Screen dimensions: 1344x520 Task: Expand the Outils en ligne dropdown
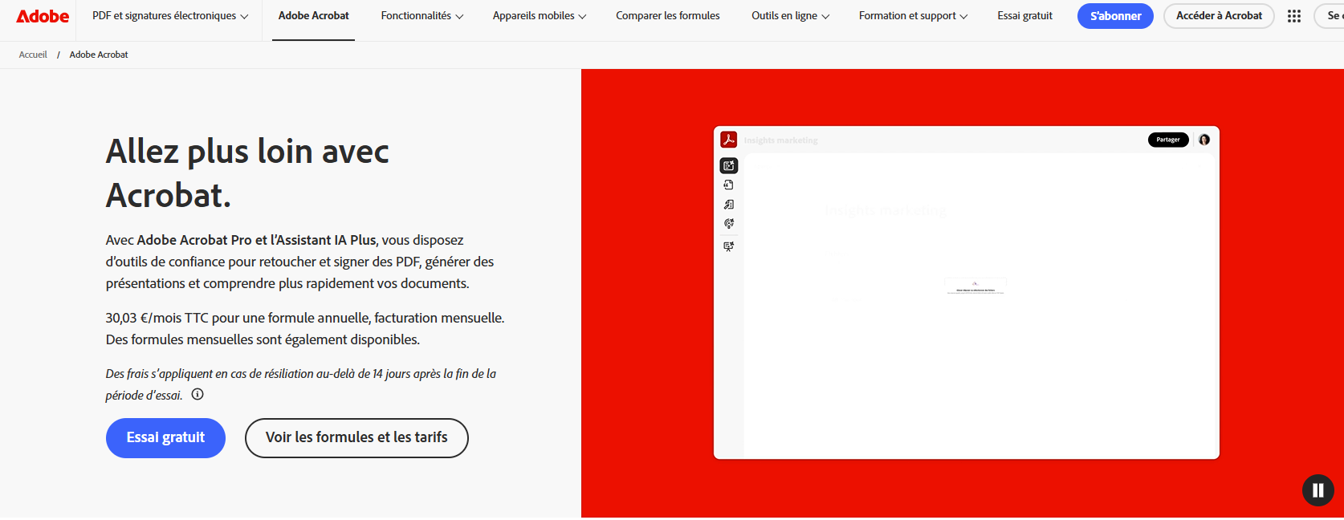coord(790,16)
